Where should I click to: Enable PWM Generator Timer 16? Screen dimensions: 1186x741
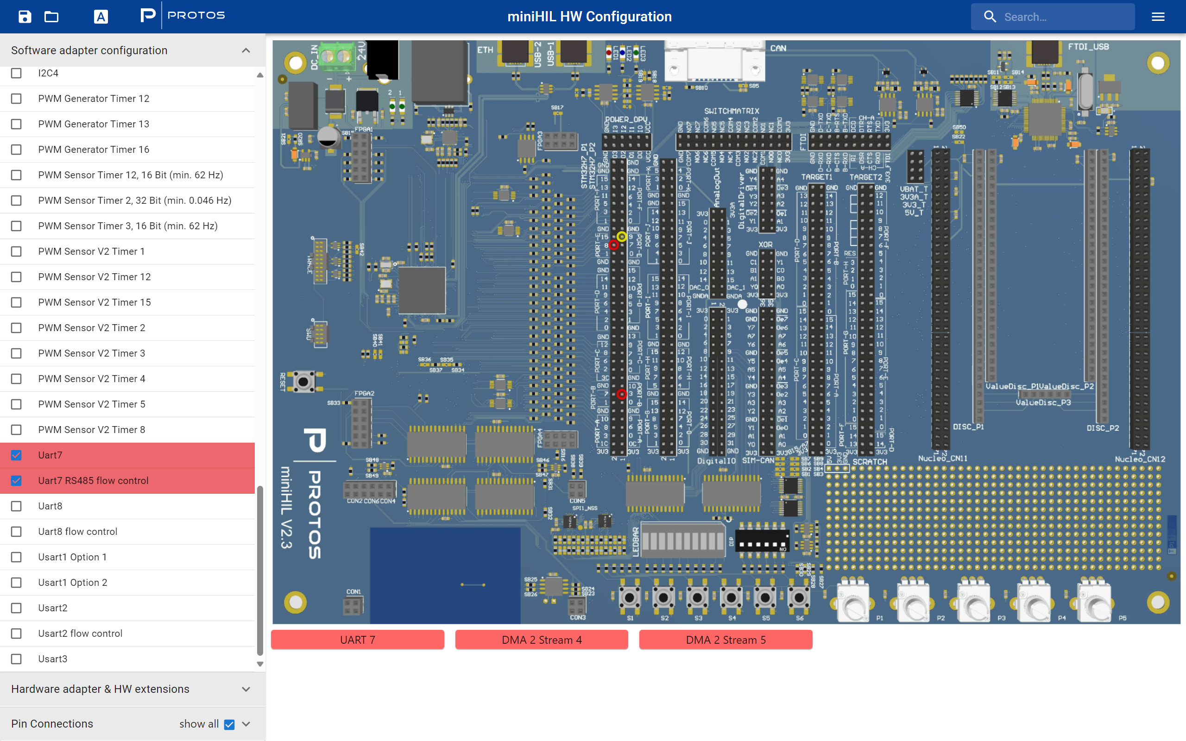(x=16, y=150)
